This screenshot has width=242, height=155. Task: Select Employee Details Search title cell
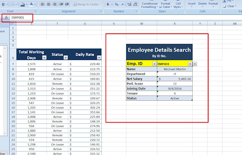pos(159,52)
